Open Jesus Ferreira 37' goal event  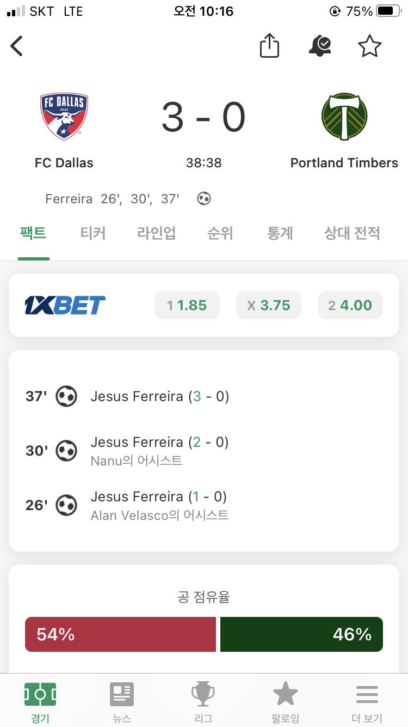click(x=204, y=396)
